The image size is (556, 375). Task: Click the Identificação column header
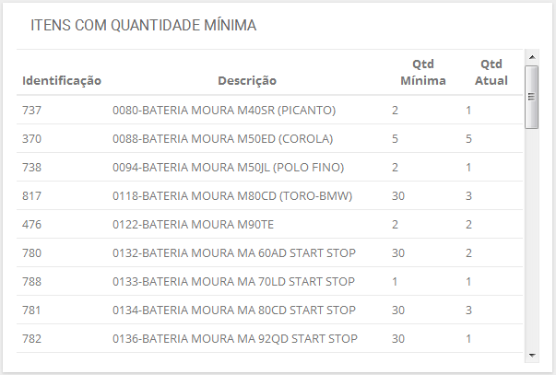[62, 80]
